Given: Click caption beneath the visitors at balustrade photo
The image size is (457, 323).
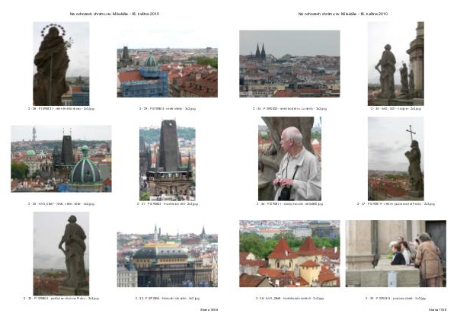Looking at the screenshot, I should 395,298.
